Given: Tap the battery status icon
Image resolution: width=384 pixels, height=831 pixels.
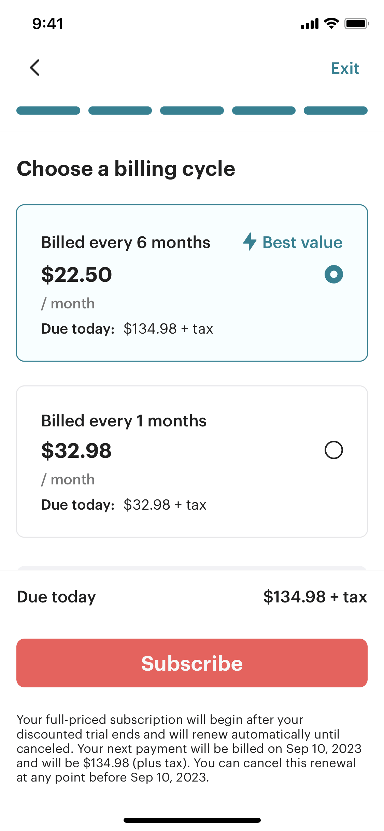Looking at the screenshot, I should pos(356,24).
